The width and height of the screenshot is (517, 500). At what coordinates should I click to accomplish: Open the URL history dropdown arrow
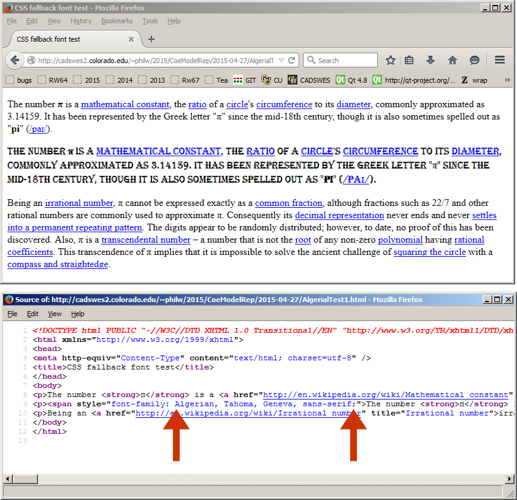(281, 60)
